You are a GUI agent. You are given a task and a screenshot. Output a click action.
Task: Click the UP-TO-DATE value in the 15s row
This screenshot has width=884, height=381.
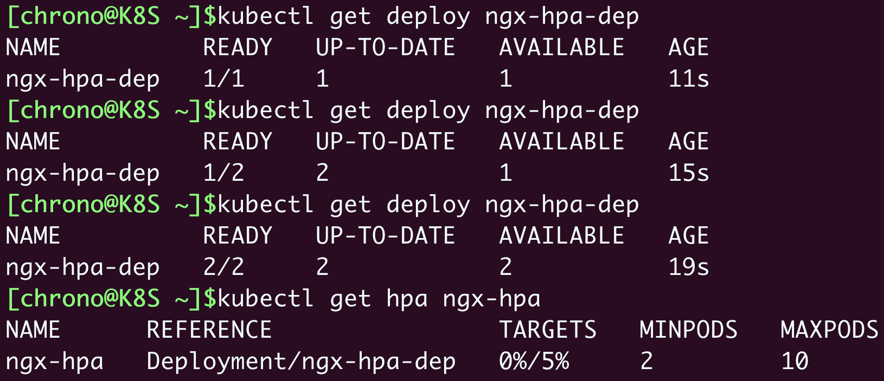coord(322,173)
